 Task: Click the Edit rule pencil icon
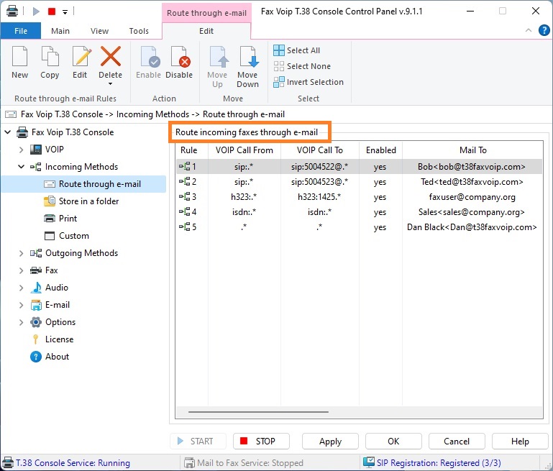tap(81, 56)
